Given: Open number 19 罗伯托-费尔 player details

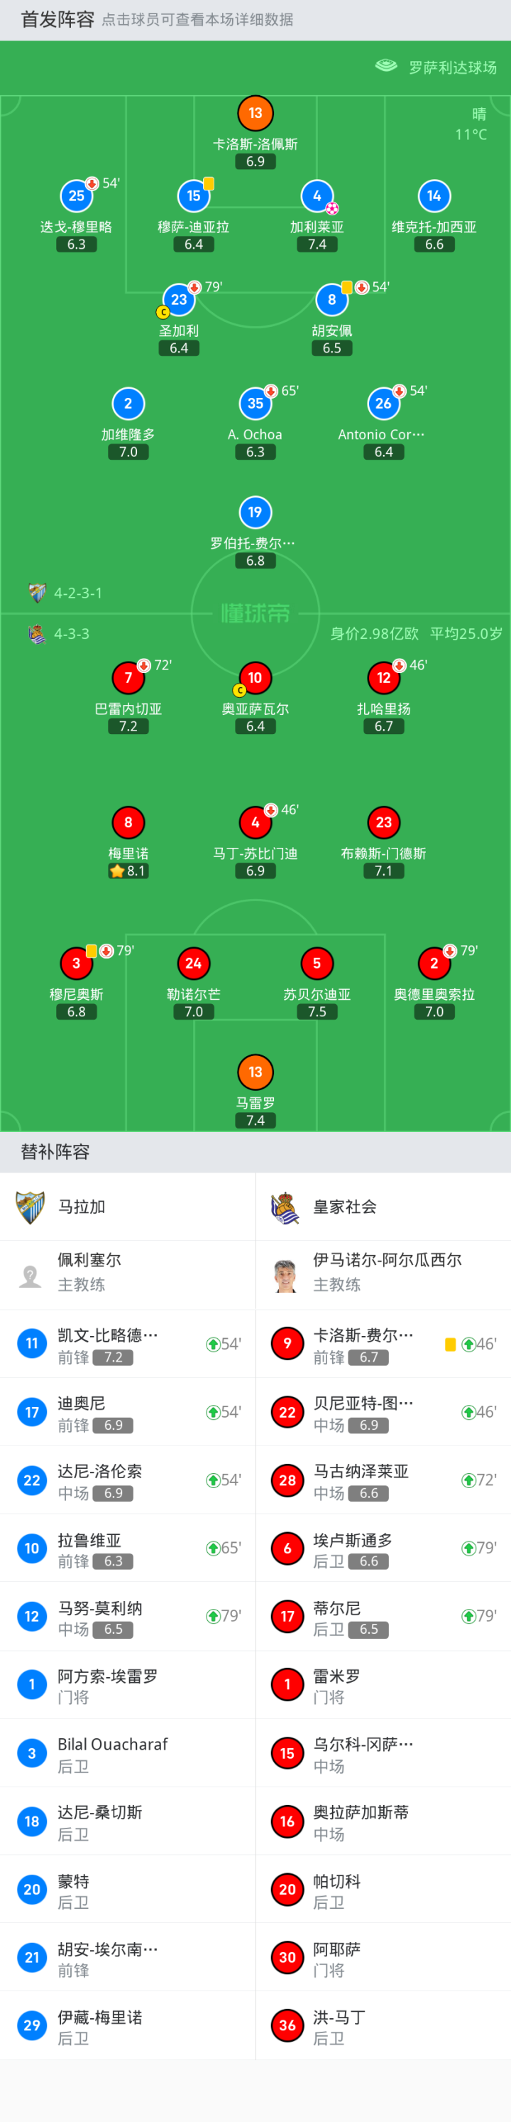Looking at the screenshot, I should pos(255,512).
